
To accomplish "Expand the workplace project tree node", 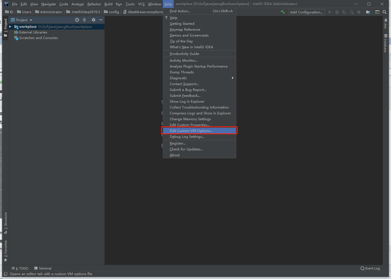I will click(x=10, y=27).
